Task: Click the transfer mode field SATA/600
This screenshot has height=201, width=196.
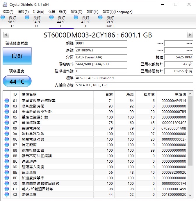Action: coord(101,64)
